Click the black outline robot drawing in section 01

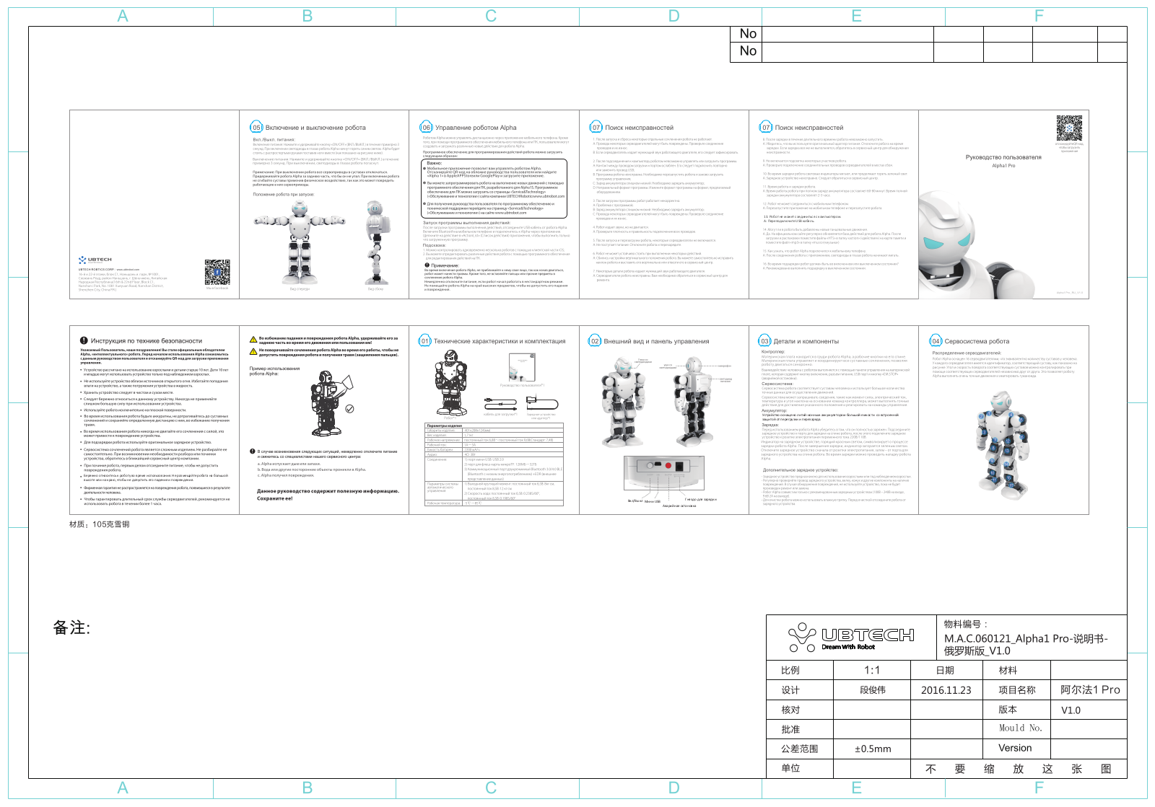[450, 382]
